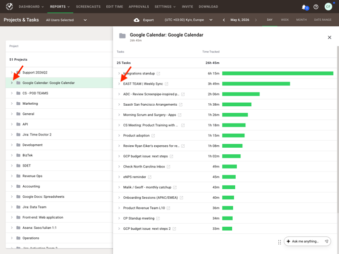339x254 pixels.
Task: Click the Time Doctor logo icon
Action: pos(9,7)
